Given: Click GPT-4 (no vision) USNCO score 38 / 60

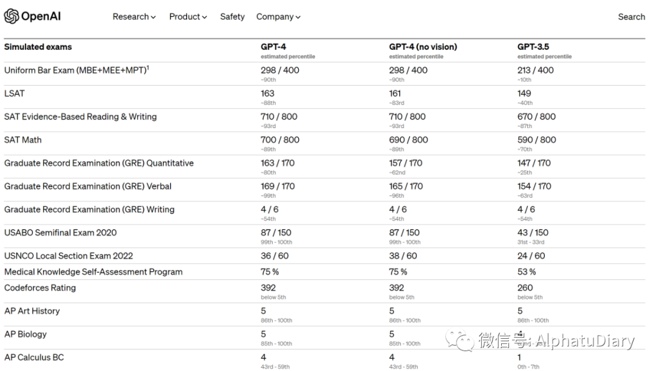Looking at the screenshot, I should click(403, 256).
